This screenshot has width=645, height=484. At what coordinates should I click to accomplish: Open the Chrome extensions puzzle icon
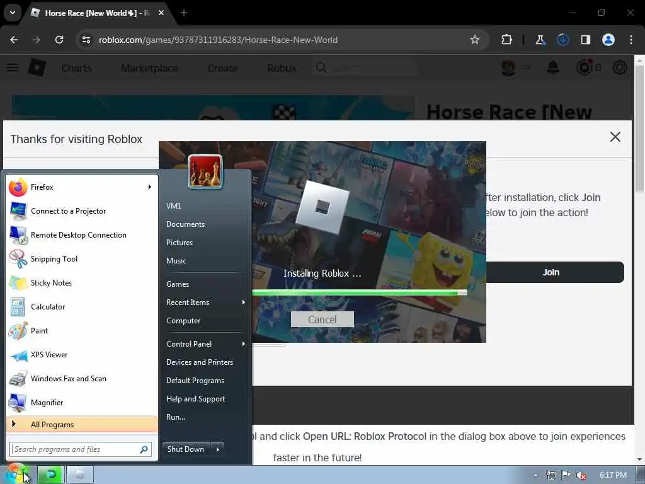(507, 40)
